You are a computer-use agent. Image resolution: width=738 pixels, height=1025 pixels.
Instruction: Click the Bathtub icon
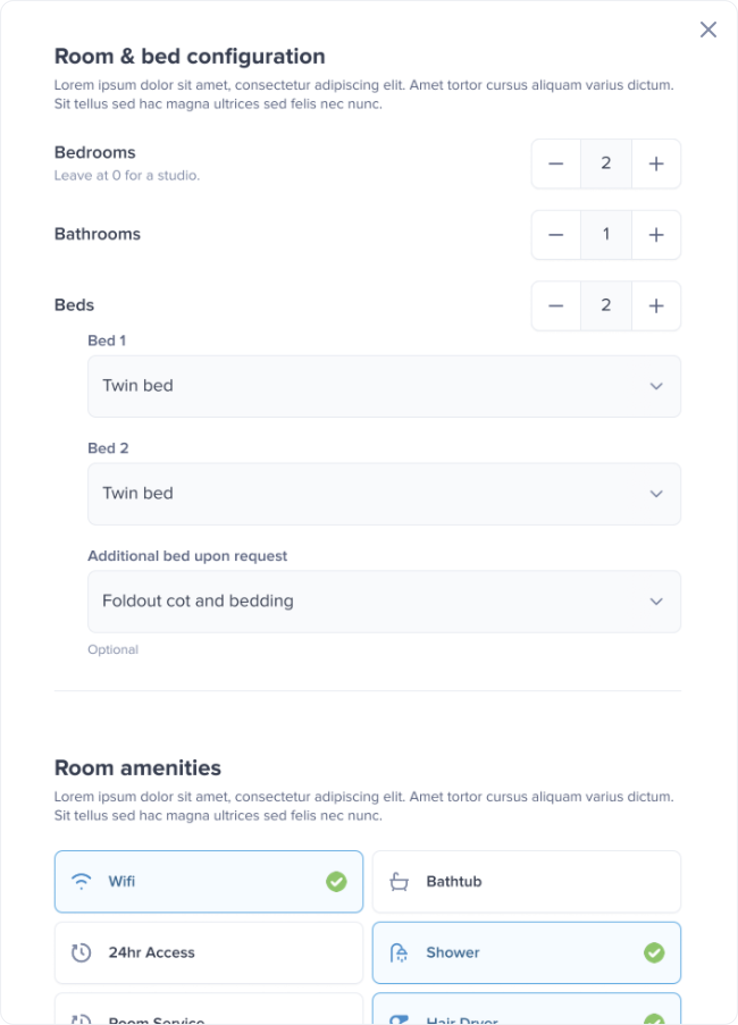click(399, 881)
